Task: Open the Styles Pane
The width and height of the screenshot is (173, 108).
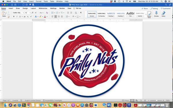Action: (149, 15)
